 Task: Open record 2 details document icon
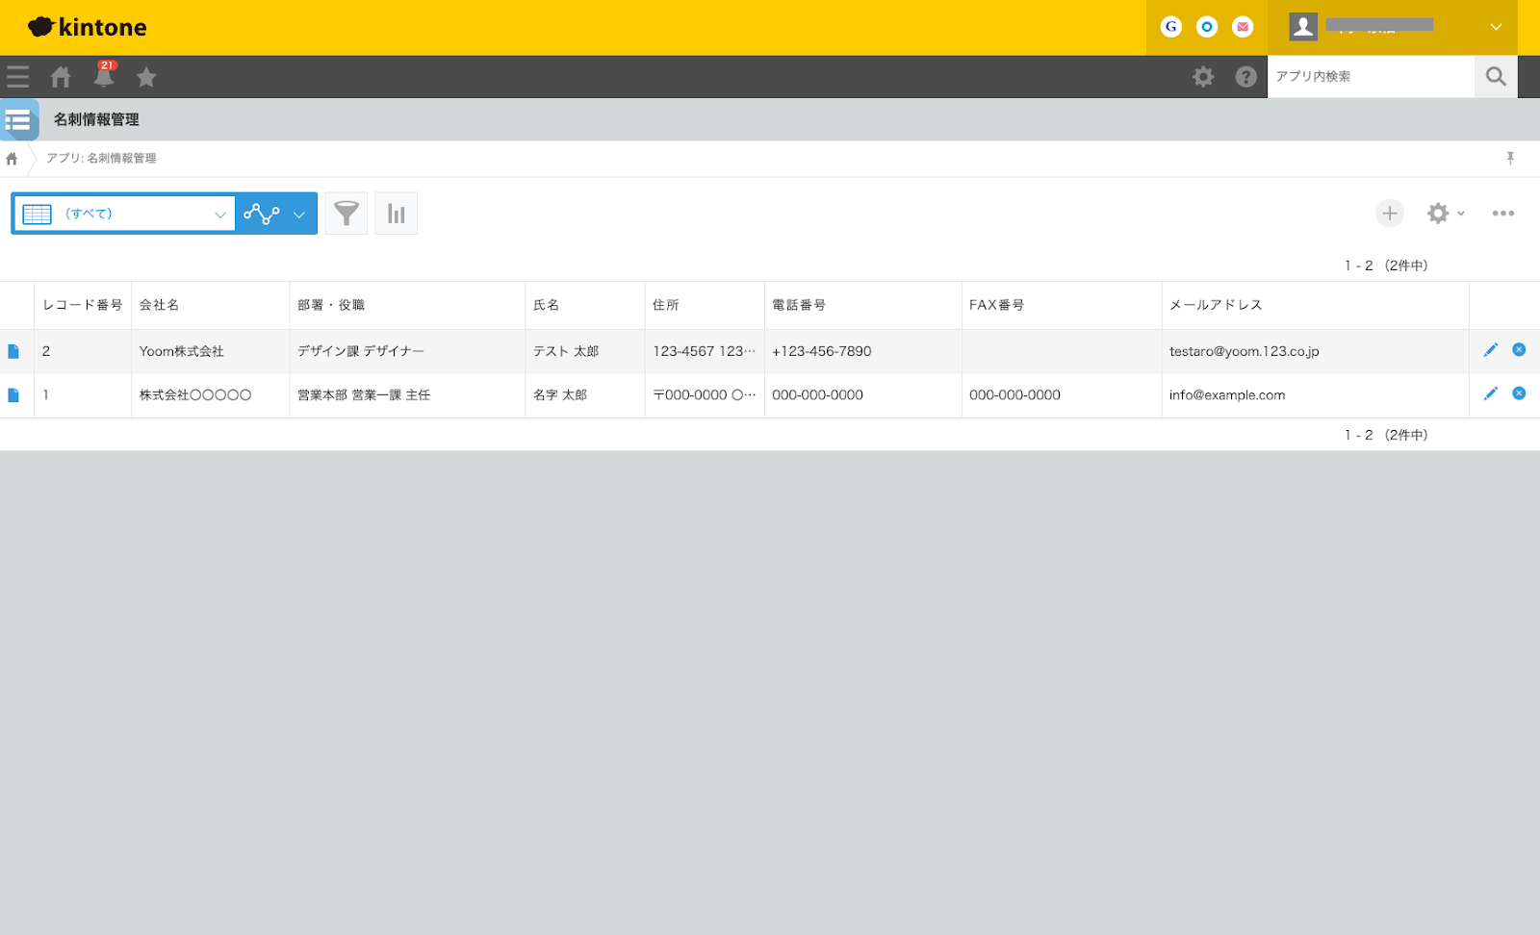point(13,352)
